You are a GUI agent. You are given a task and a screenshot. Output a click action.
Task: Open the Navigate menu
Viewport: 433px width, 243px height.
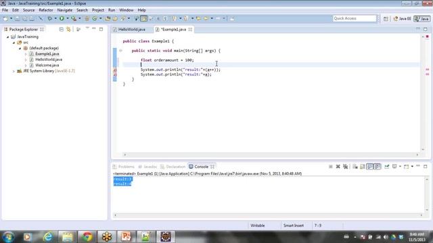65,10
